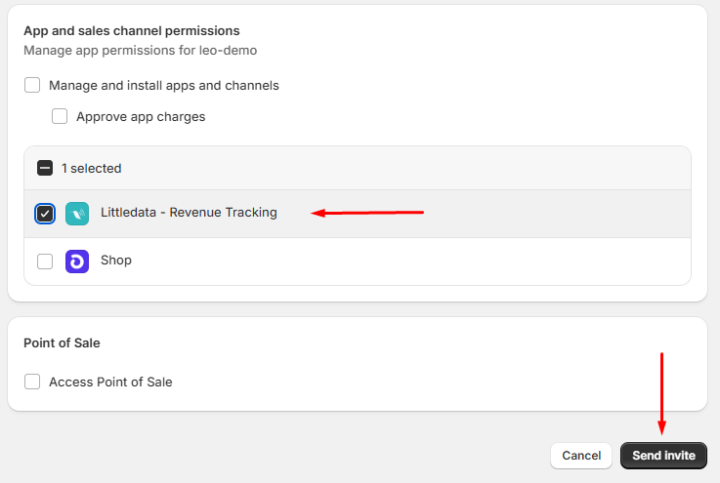Click the 'Access Point of Sale' label

[110, 382]
